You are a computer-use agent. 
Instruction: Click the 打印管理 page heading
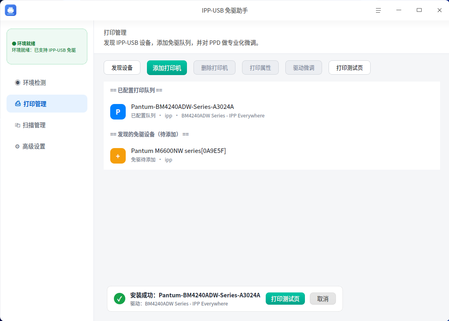(115, 32)
